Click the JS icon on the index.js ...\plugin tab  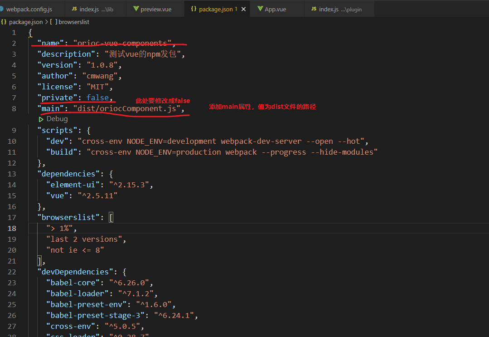coord(314,9)
